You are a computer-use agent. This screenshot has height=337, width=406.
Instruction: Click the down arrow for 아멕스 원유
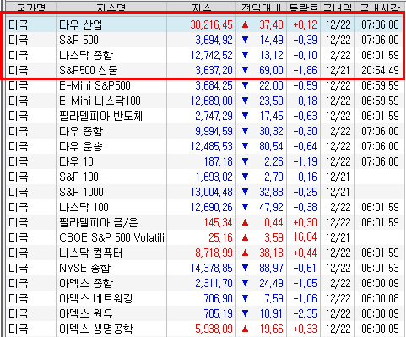245,313
